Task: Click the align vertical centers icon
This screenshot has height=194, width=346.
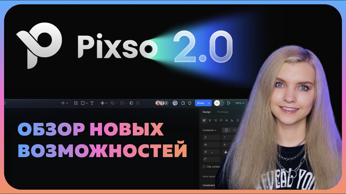Action: tap(227, 120)
